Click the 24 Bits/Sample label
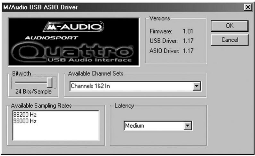255x156 pixels. coord(33,92)
